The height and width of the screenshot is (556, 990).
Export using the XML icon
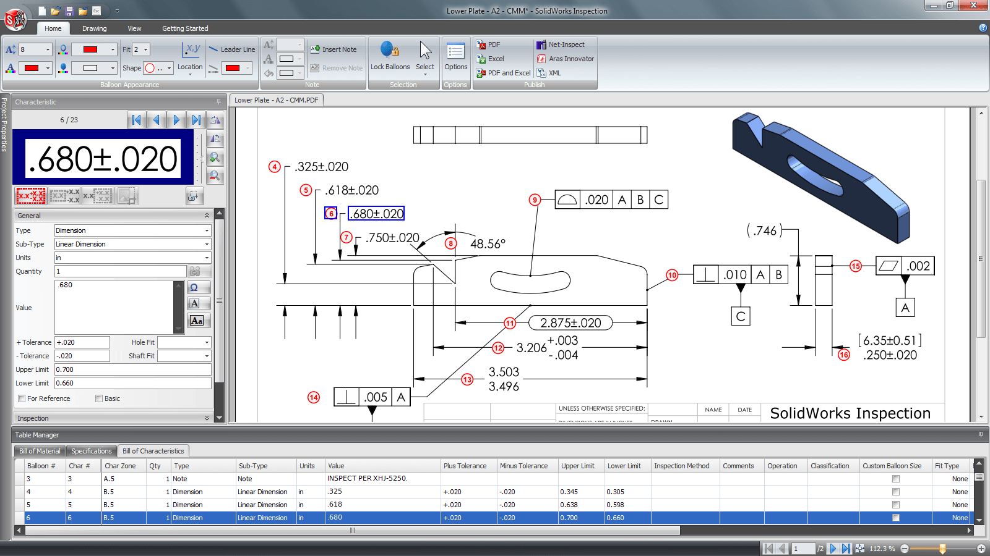pyautogui.click(x=541, y=73)
